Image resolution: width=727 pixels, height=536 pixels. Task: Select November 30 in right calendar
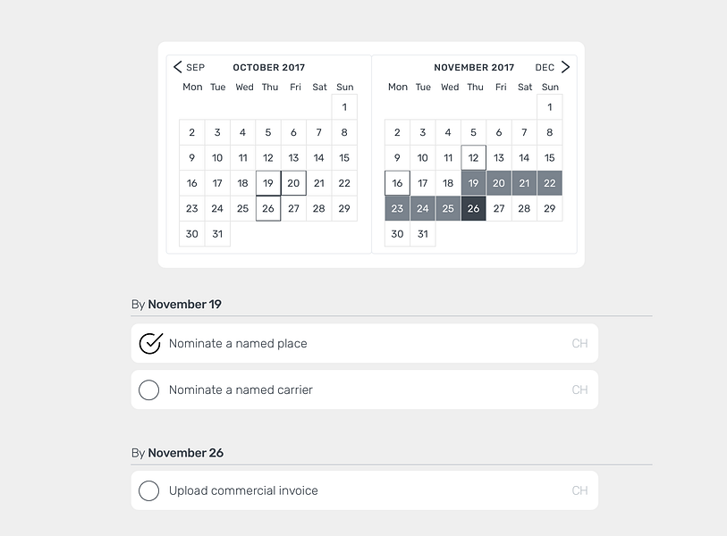click(397, 234)
